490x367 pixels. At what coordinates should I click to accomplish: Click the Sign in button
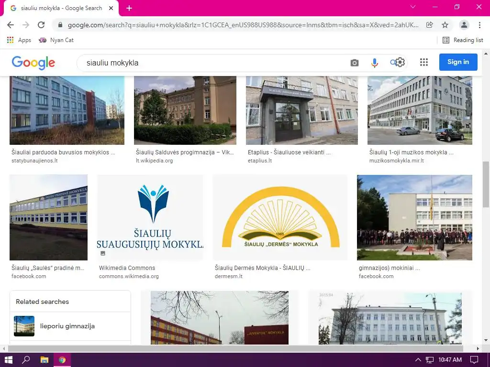(x=458, y=62)
